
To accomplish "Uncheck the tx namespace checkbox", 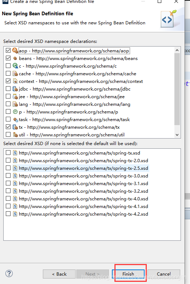I will [x=8, y=127].
